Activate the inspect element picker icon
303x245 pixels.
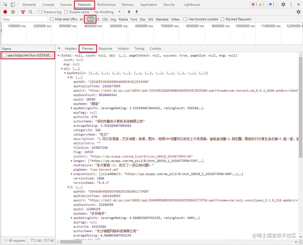(5, 4)
